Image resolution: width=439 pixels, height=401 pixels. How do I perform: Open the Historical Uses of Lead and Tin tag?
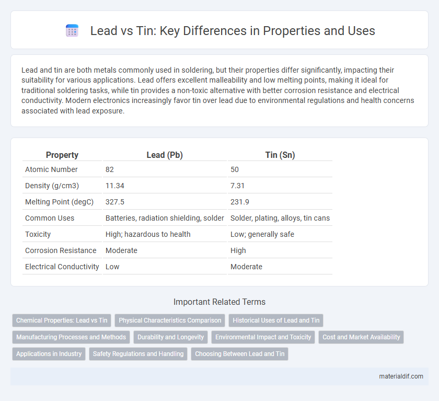pyautogui.click(x=276, y=320)
